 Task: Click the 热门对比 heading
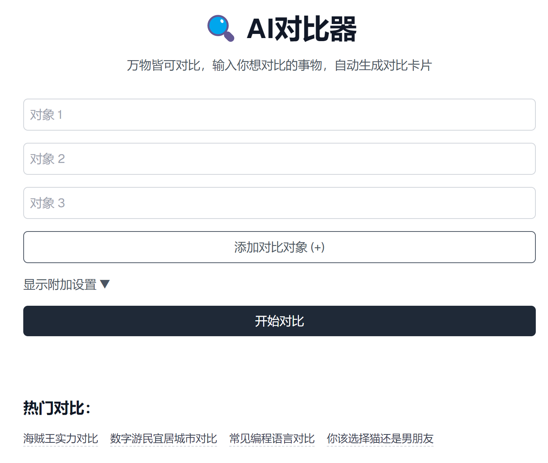(57, 409)
